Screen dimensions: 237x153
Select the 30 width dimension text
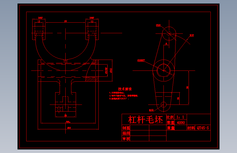click(65, 115)
